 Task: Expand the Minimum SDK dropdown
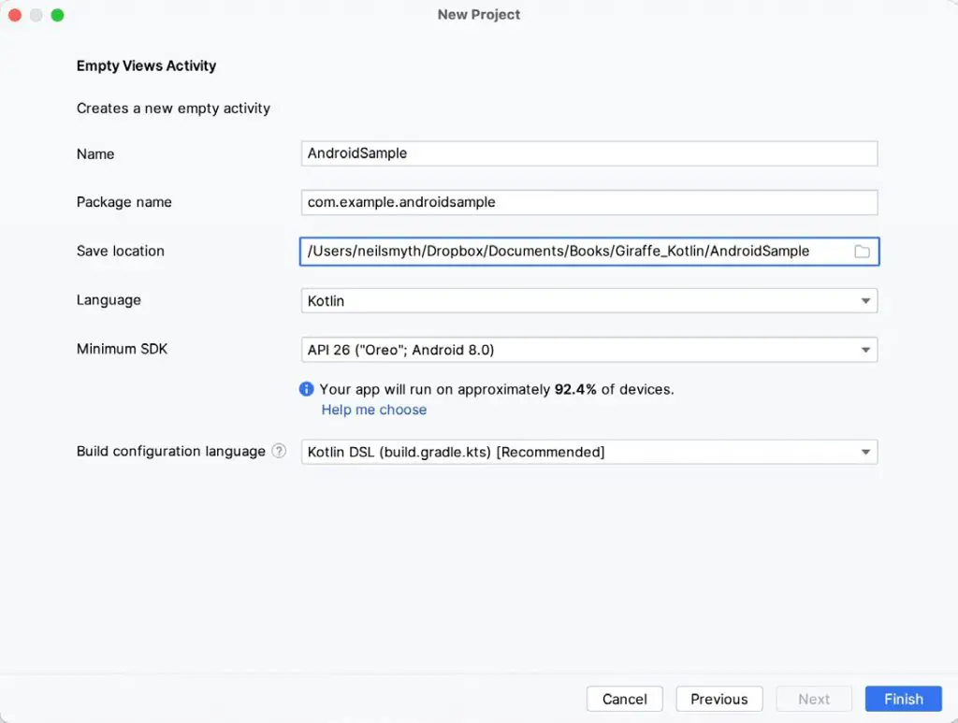tap(868, 349)
